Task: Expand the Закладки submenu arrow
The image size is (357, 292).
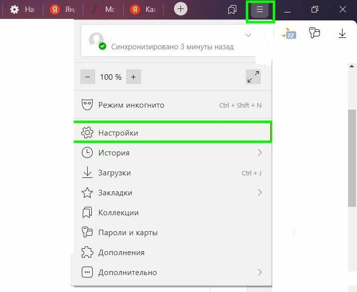Action: point(260,192)
